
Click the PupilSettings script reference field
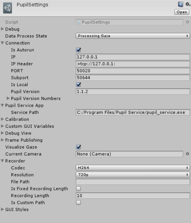tap(129, 22)
